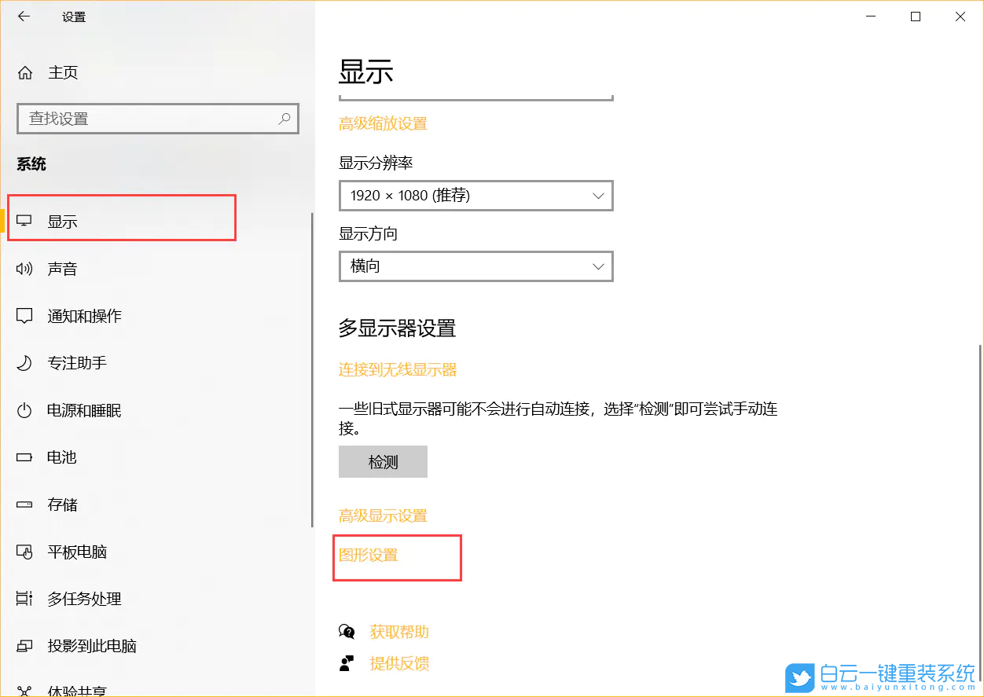Click the 高级缩放设置 link
Image resolution: width=984 pixels, height=697 pixels.
tap(383, 123)
